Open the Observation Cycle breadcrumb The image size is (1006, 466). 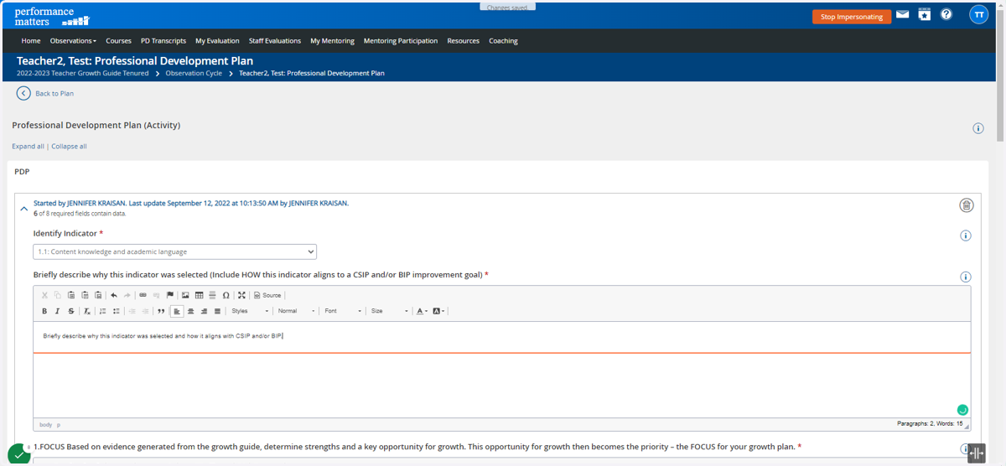coord(194,73)
